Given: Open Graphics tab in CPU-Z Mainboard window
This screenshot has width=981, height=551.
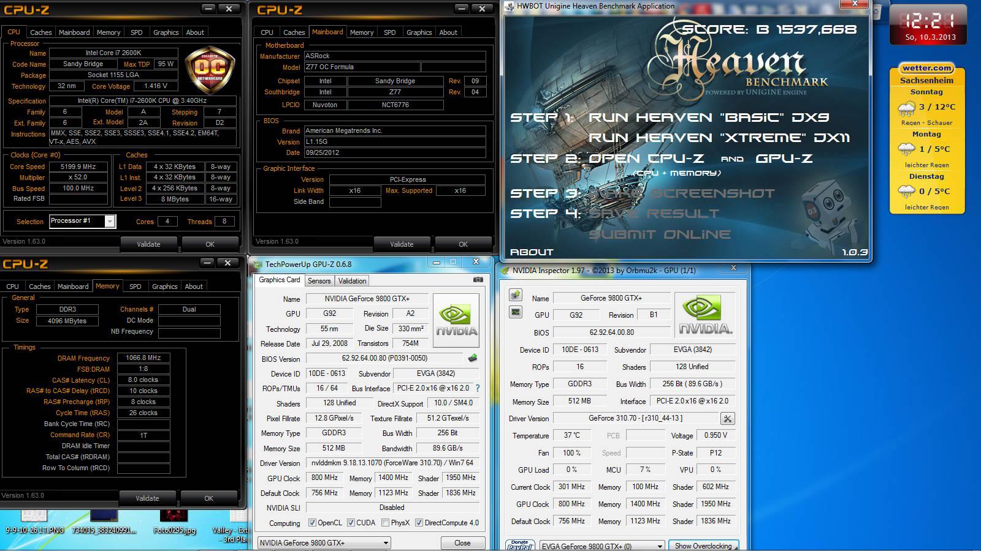Looking at the screenshot, I should (x=419, y=32).
